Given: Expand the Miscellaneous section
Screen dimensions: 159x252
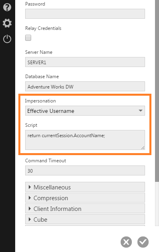Looking at the screenshot, I should pyautogui.click(x=85, y=187).
